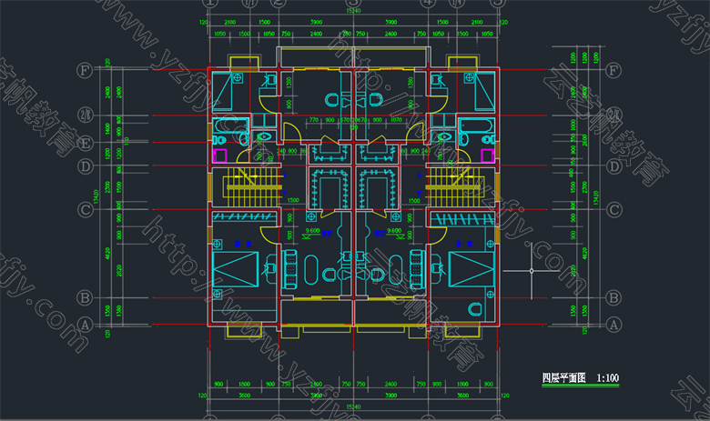
Task: Select the small 110 dimension text
Action: 127,141
